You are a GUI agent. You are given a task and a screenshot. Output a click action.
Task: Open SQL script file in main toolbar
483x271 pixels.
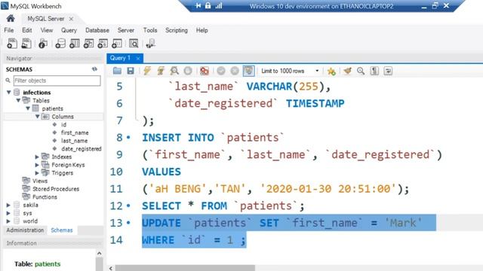[26, 44]
